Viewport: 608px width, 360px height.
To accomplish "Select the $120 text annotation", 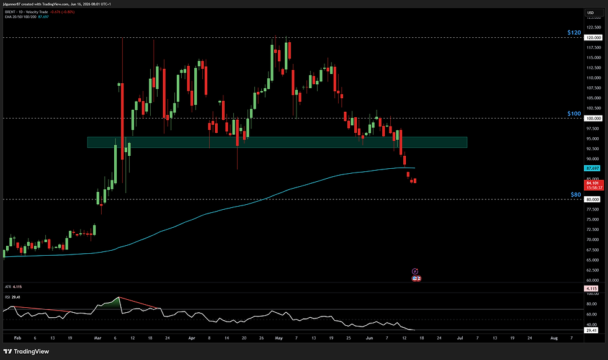I will pyautogui.click(x=574, y=32).
